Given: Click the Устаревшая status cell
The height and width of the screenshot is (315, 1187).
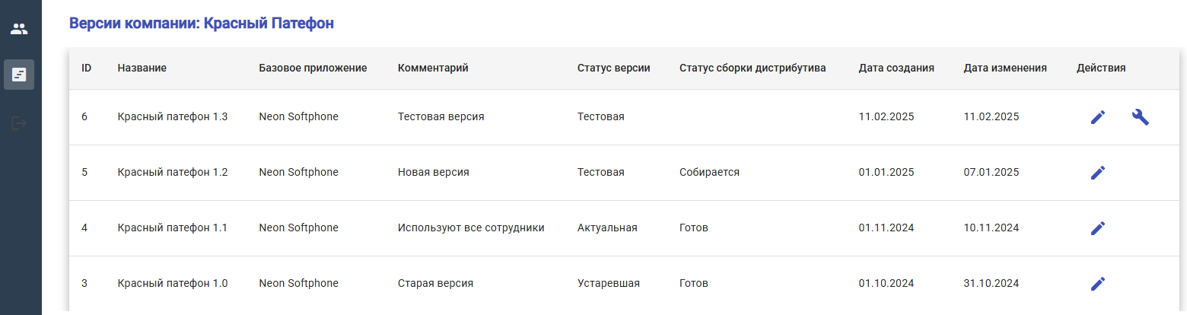Looking at the screenshot, I should coord(608,284).
